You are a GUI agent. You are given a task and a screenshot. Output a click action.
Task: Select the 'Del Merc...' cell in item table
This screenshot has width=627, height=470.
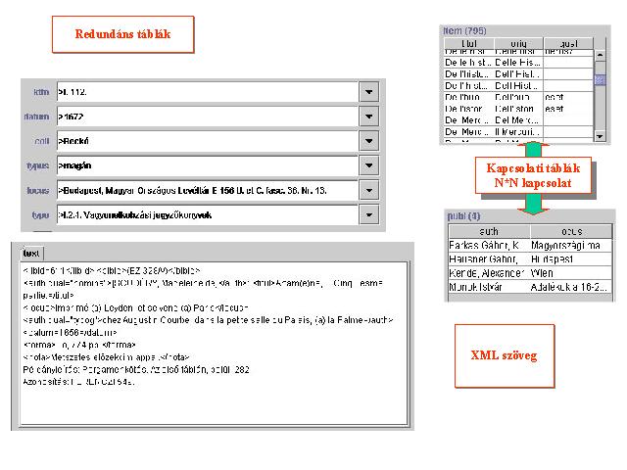pyautogui.click(x=518, y=120)
